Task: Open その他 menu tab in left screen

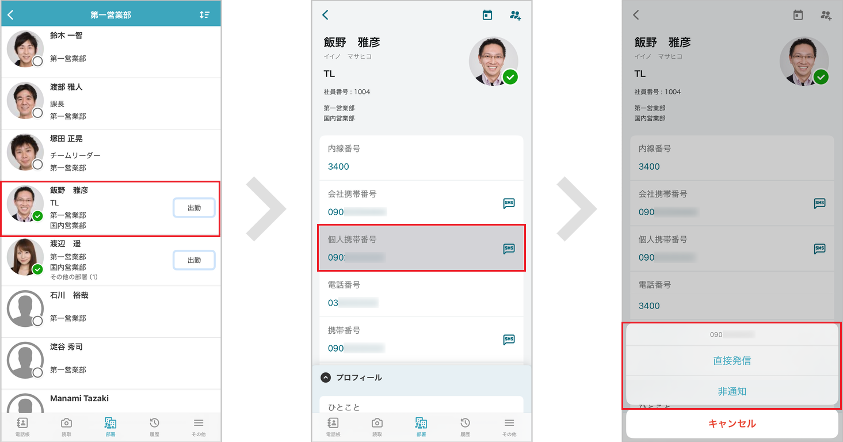Action: pos(199,427)
